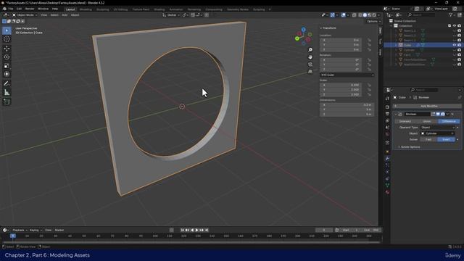464x261 pixels.
Task: Open the viewport Add menu
Action: 65,14
